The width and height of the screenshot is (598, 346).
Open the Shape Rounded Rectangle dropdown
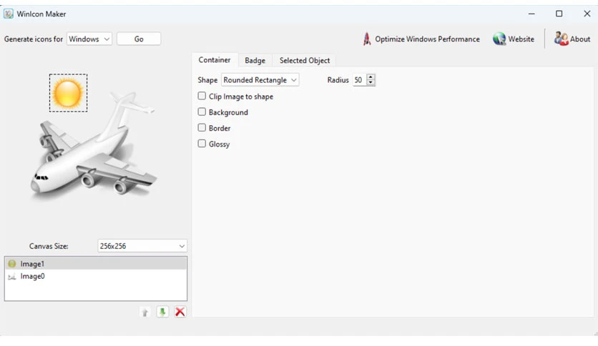(x=260, y=80)
